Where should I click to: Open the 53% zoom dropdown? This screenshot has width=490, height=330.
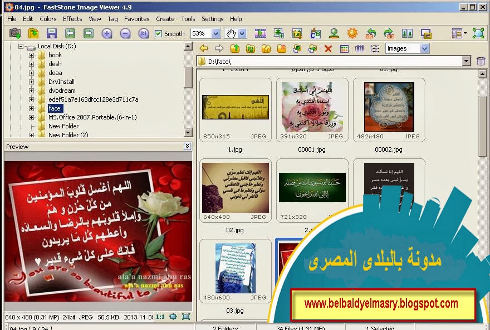tap(215, 33)
